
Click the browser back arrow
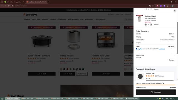pyautogui.click(x=2, y=6)
